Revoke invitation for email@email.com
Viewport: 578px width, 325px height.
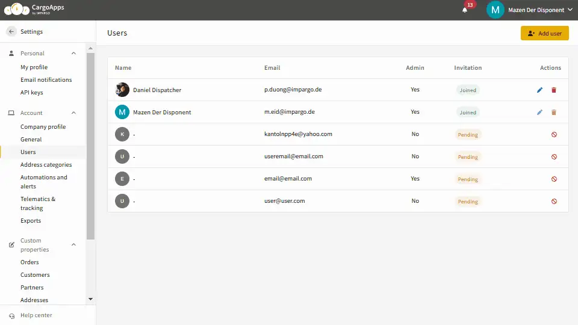554,179
